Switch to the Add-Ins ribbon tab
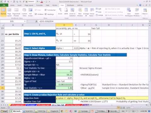Image resolution: width=151 pixels, height=113 pixels. [80, 5]
